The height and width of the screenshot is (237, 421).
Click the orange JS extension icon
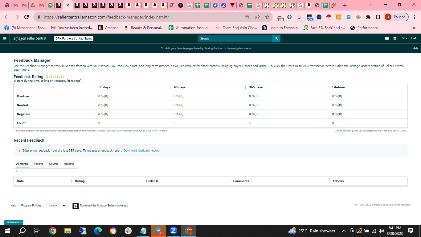point(338,17)
